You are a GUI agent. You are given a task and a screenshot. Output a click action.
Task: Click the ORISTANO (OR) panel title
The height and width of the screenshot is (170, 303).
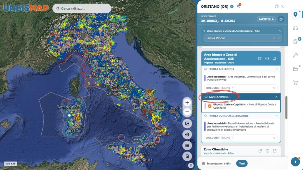pos(214,6)
